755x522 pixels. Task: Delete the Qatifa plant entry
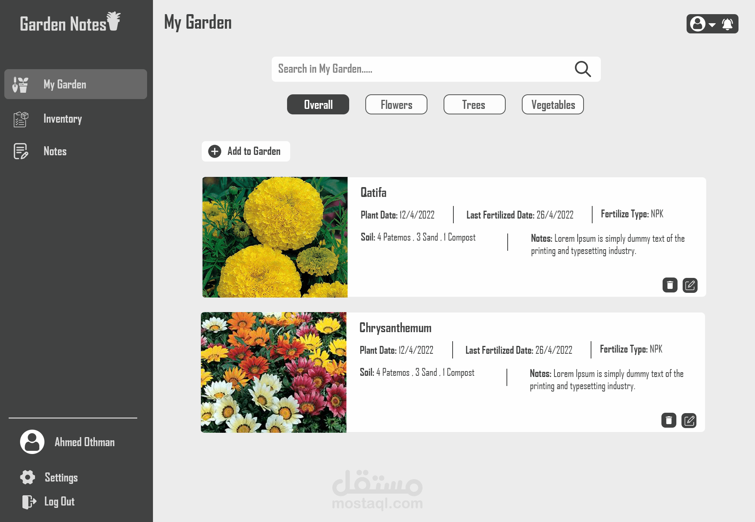(670, 285)
